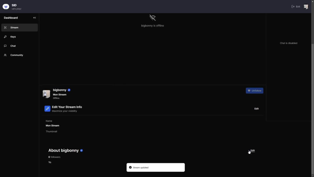Click the Thumbnail label

click(x=51, y=131)
